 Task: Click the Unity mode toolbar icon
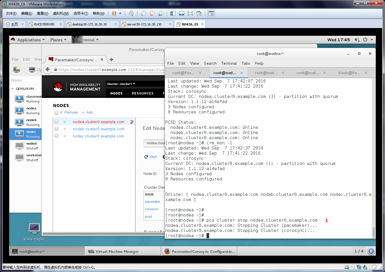pyautogui.click(x=199, y=13)
